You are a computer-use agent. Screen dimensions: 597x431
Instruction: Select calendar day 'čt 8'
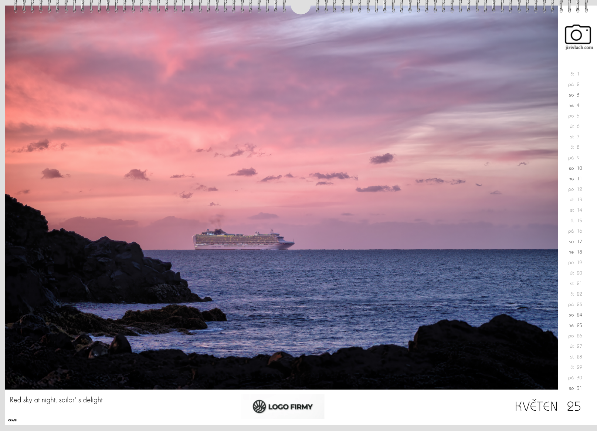tap(575, 147)
